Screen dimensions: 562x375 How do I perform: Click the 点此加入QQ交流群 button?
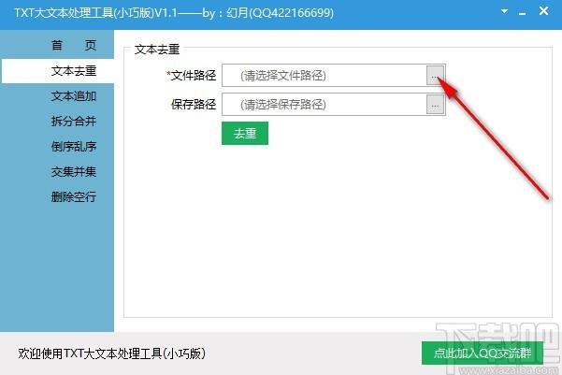click(x=483, y=353)
